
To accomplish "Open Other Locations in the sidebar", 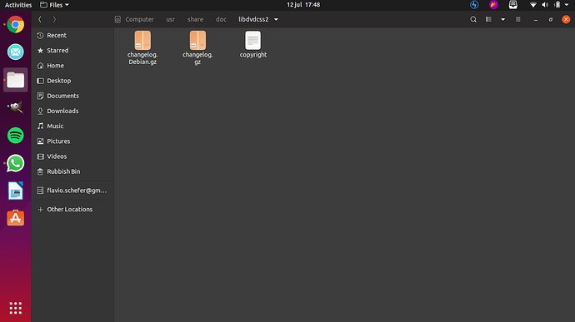I will tap(72, 209).
